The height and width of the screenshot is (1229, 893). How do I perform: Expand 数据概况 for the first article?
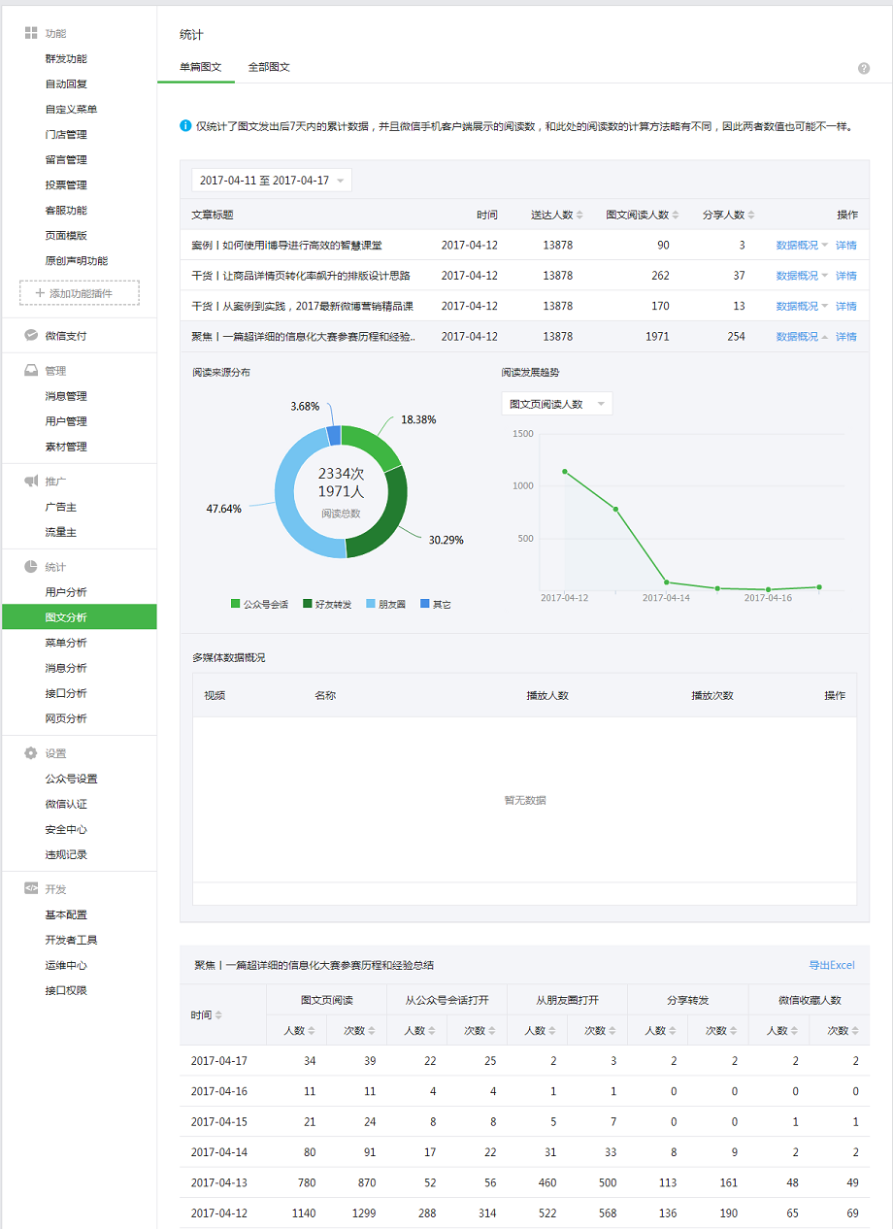click(801, 246)
